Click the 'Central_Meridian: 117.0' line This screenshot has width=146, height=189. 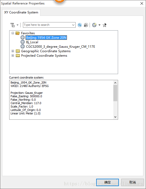pyautogui.click(x=26, y=103)
